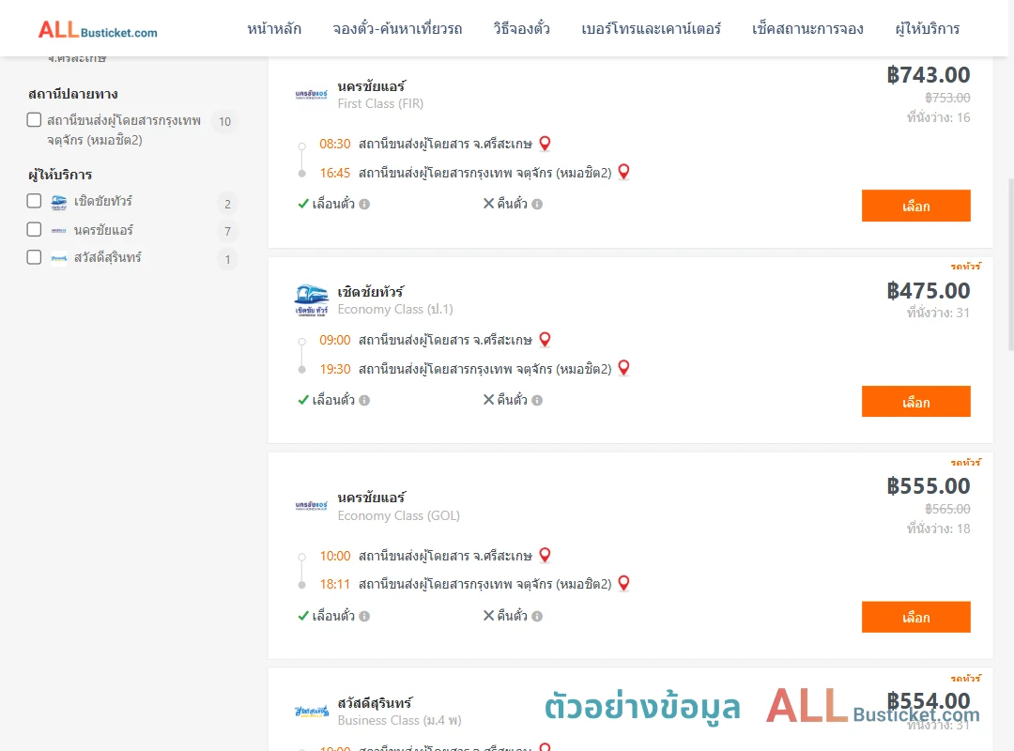Click นครชัยแอร์ title in First Class card
This screenshot has height=751, width=1014.
(371, 86)
